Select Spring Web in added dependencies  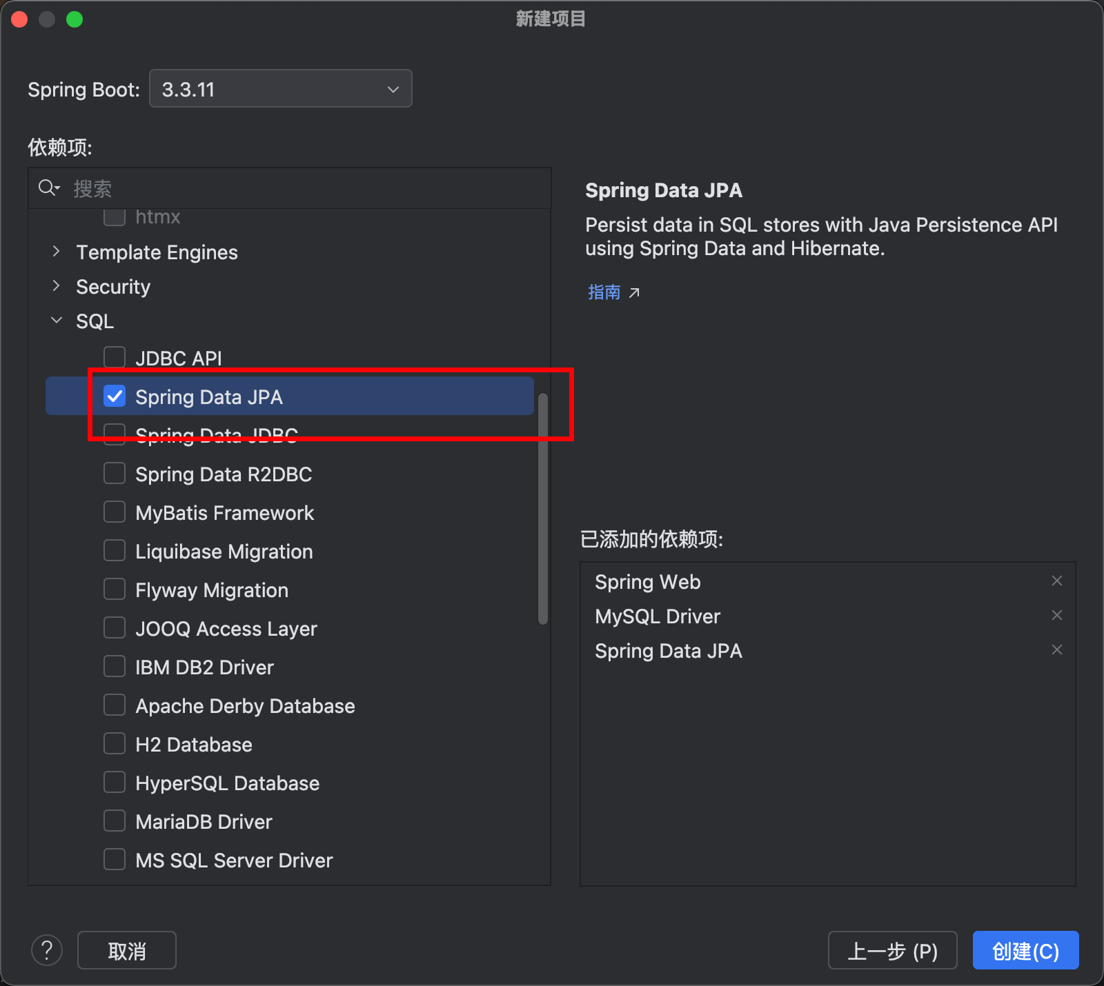pyautogui.click(x=647, y=582)
